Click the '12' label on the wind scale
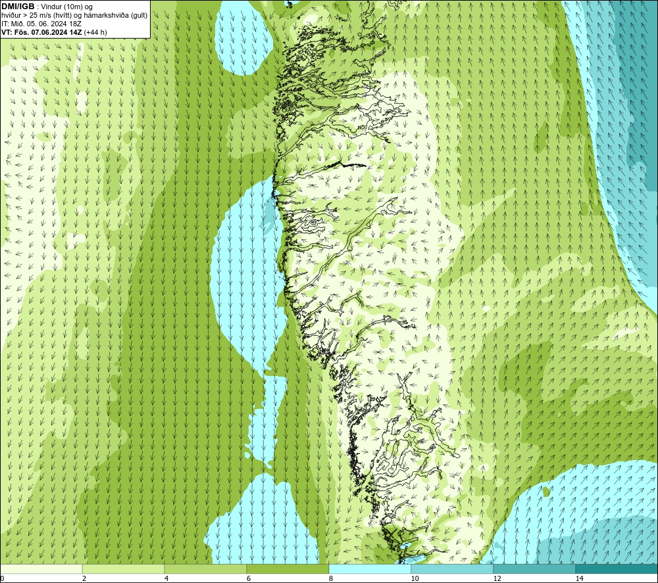The image size is (658, 583). pyautogui.click(x=497, y=579)
